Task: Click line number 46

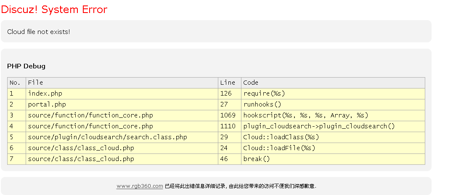Action: 230,159
